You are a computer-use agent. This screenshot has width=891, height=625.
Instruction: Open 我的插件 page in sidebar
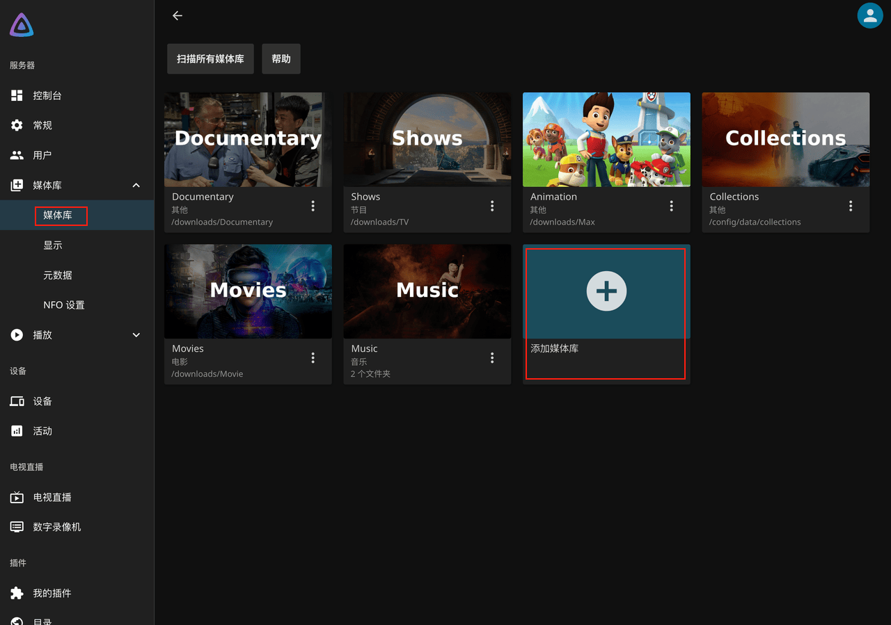tap(77, 593)
